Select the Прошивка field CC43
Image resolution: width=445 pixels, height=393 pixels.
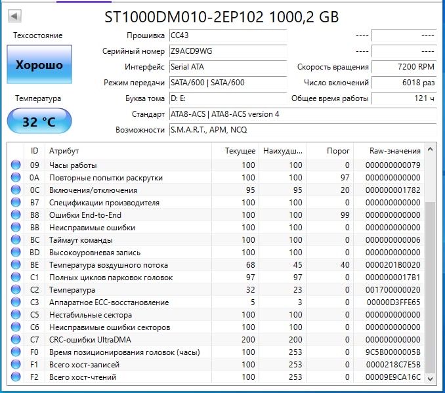(228, 35)
